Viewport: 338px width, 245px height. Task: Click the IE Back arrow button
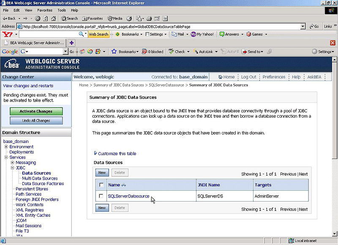[9, 19]
